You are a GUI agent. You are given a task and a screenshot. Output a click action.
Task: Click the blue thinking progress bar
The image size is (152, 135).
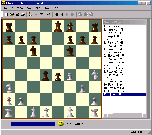[x=33, y=124]
